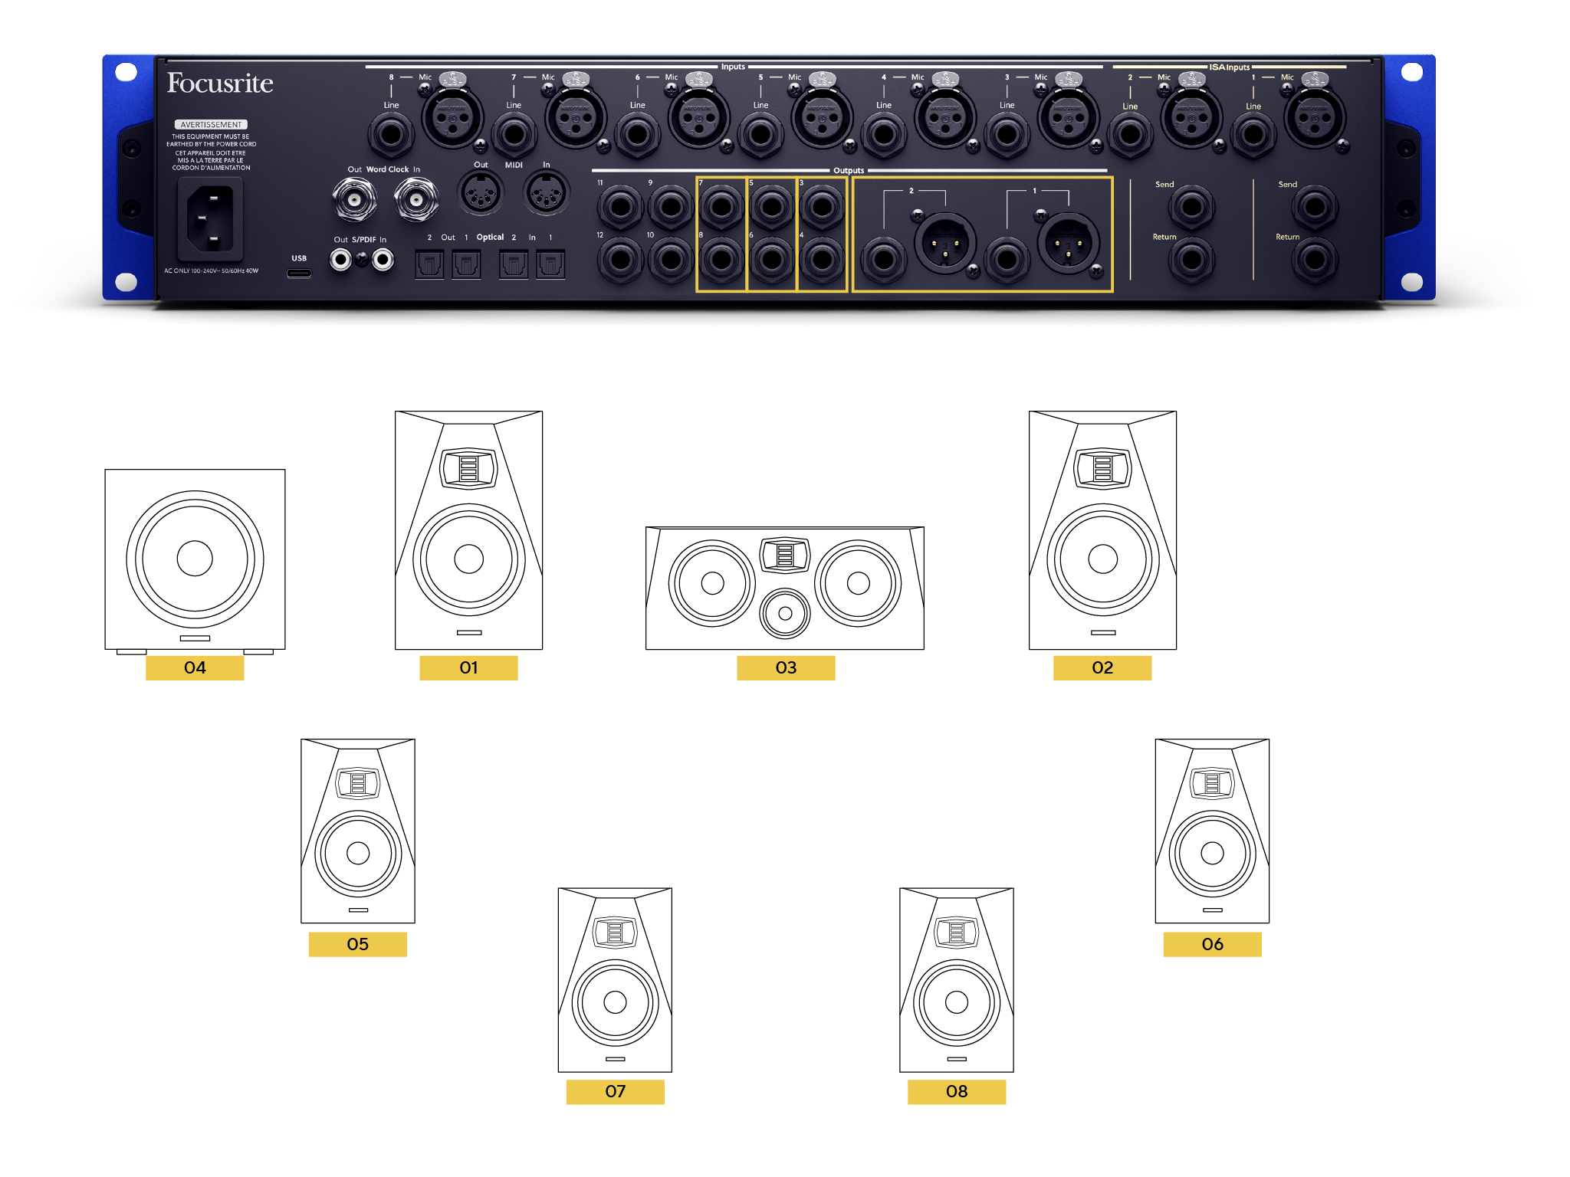Image resolution: width=1570 pixels, height=1177 pixels.
Task: Select the output 1 XLR connector
Action: tap(1069, 244)
